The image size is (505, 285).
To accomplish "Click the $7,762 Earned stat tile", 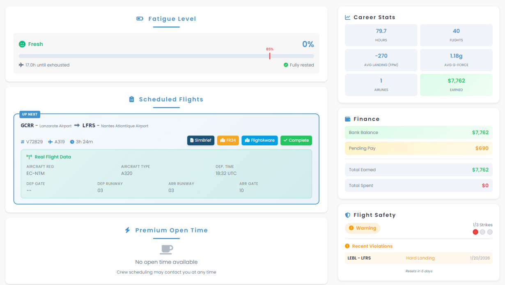I will 456,85.
